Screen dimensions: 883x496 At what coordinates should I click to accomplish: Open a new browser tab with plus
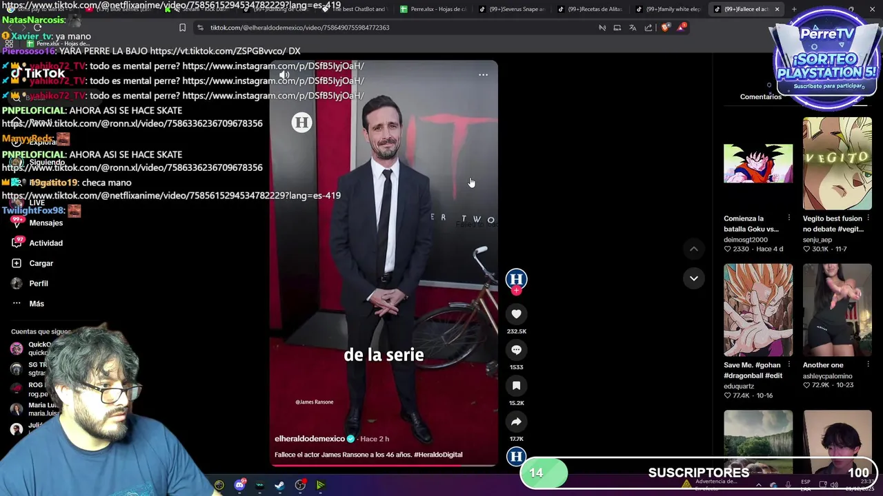click(794, 9)
